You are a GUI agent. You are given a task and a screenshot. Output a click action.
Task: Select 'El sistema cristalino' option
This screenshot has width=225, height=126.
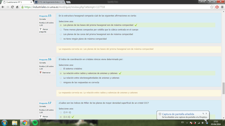coord(61,69)
